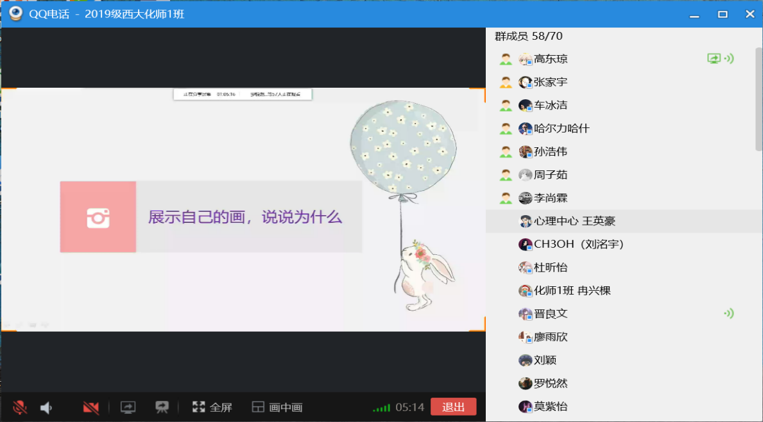Image resolution: width=763 pixels, height=422 pixels.
Task: Toggle the speaker volume icon
Action: point(46,407)
